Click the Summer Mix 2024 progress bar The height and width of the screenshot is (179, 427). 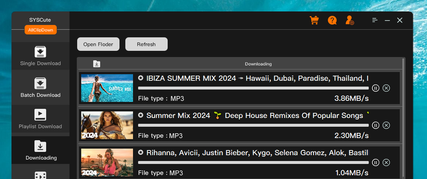point(253,125)
